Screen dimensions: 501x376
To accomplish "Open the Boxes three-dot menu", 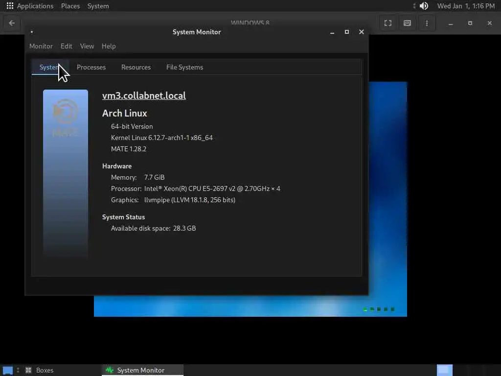I will (x=427, y=23).
